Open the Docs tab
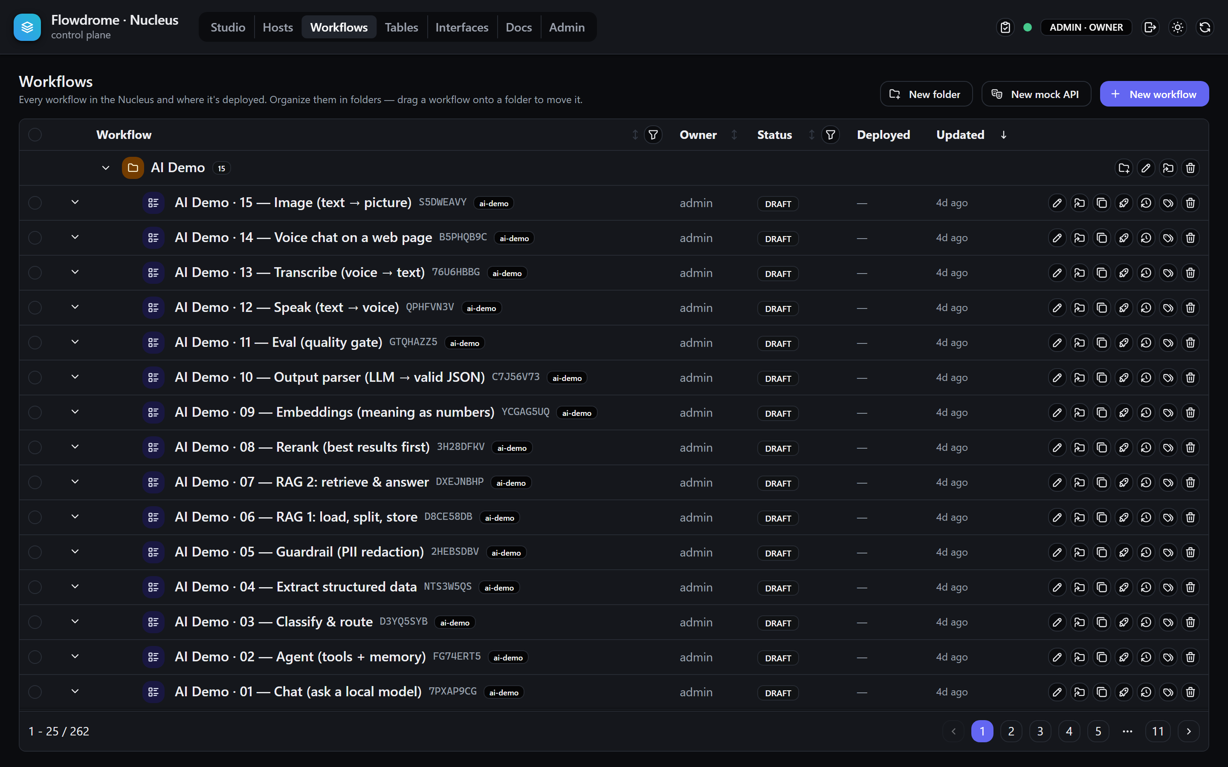Viewport: 1228px width, 767px height. click(518, 27)
